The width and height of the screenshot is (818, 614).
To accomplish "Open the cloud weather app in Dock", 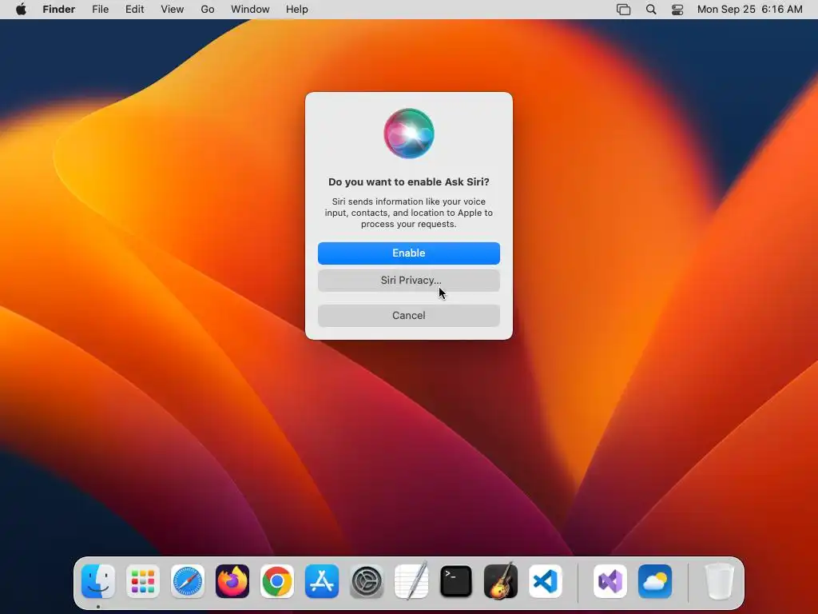I will tap(655, 581).
